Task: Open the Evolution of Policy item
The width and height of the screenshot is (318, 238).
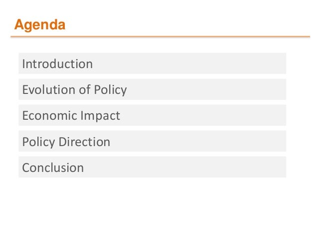Action: tap(153, 89)
